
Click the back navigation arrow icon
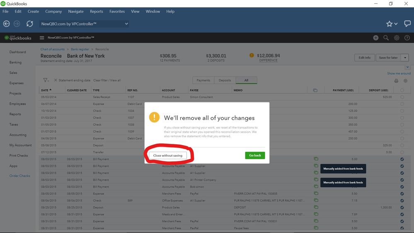tap(6, 24)
